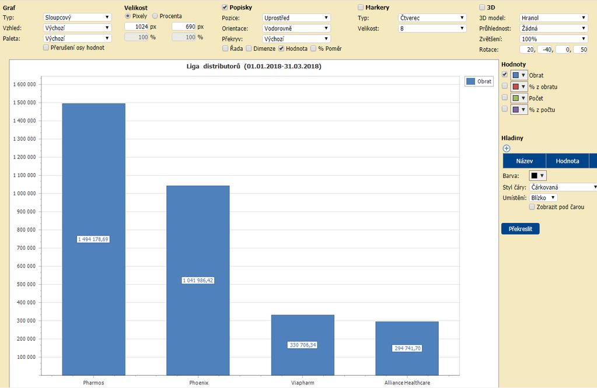Select the Pixely radio button
597x388 pixels.
(128, 16)
